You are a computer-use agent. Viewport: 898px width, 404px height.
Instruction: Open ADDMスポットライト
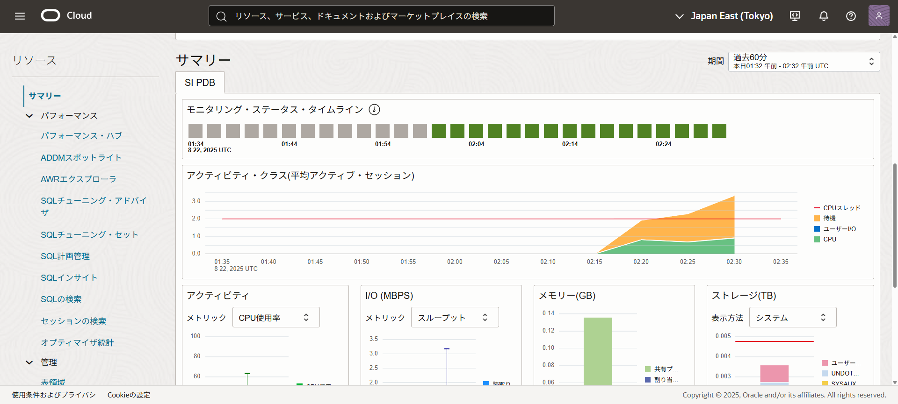pyautogui.click(x=81, y=157)
